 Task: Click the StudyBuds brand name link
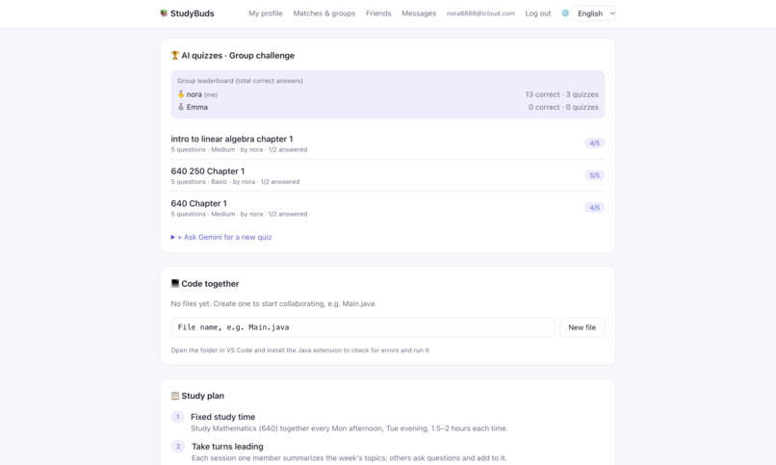(192, 13)
